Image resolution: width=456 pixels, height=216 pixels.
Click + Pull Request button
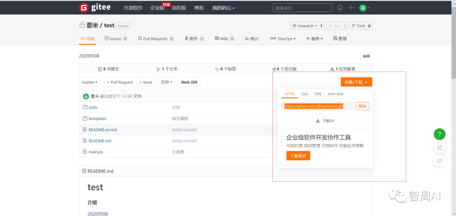coord(120,82)
